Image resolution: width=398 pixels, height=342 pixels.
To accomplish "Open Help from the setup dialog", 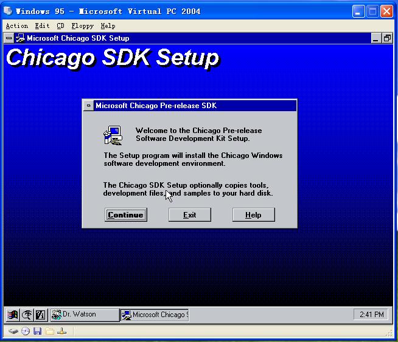I will tap(253, 215).
